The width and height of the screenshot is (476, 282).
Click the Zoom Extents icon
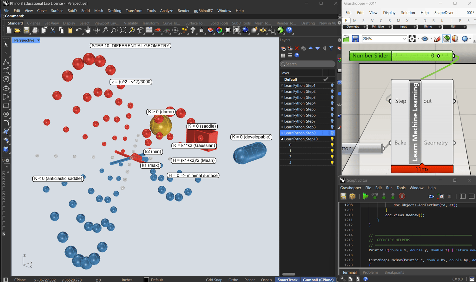pos(123,30)
